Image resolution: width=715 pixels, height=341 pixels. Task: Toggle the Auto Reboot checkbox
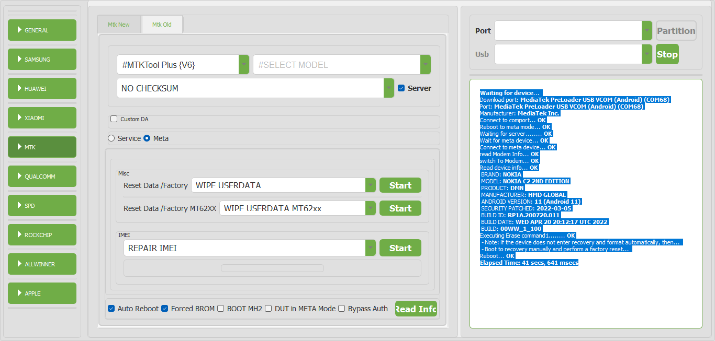tap(111, 309)
